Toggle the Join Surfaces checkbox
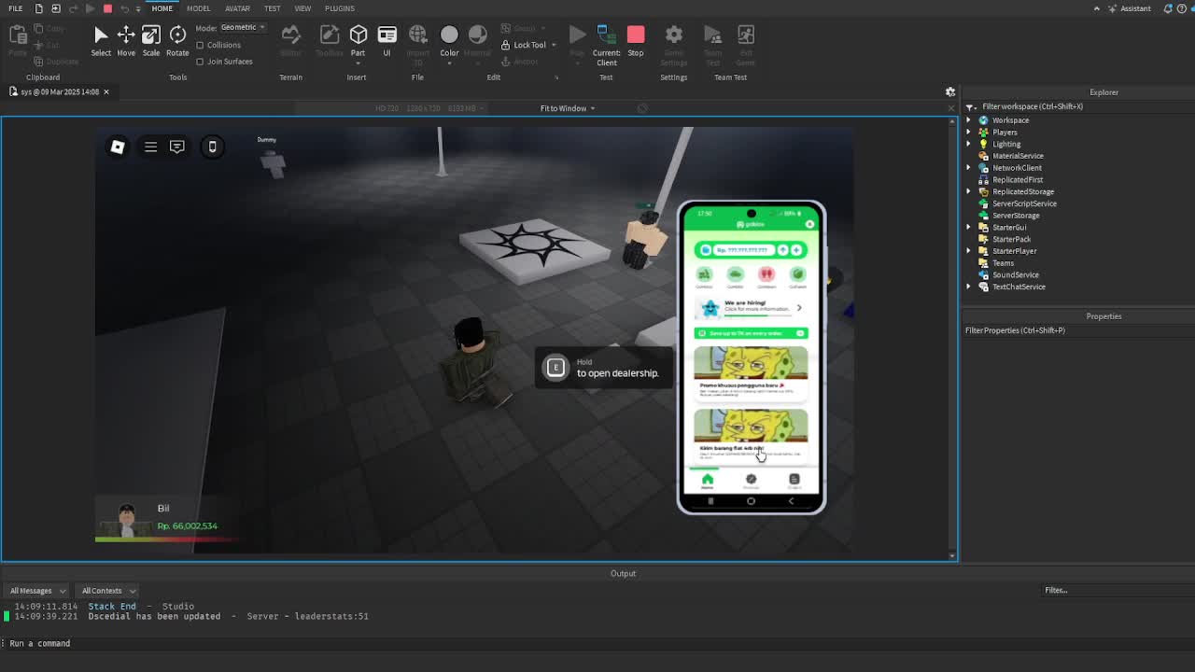Screen dimensions: 1195x672 coord(200,62)
